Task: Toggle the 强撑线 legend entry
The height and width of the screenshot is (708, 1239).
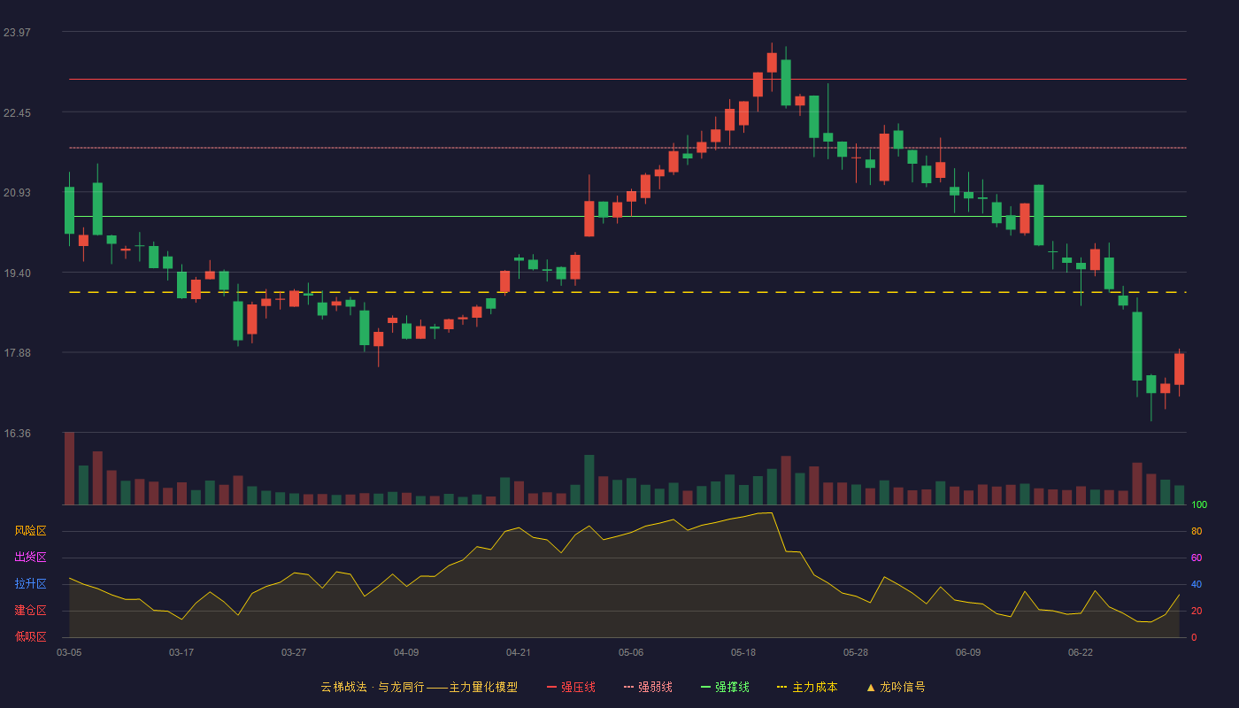Action: pos(725,687)
